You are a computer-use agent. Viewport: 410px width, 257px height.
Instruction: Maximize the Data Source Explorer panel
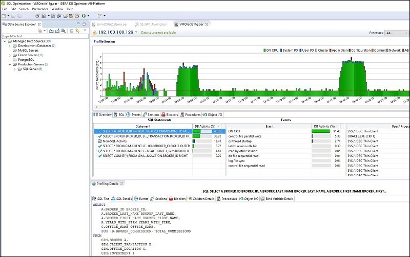click(84, 24)
